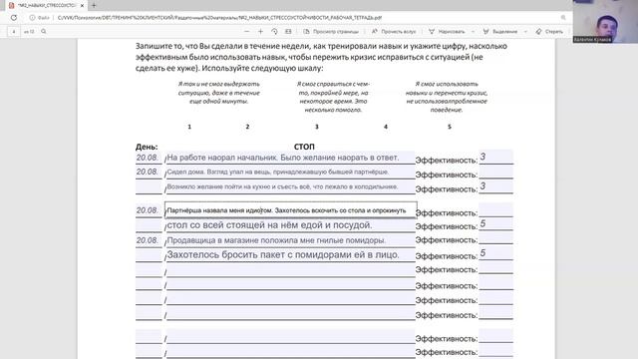Click active field 'Партнёрша назвала меня идиотом'
The width and height of the screenshot is (638, 359).
291,210
